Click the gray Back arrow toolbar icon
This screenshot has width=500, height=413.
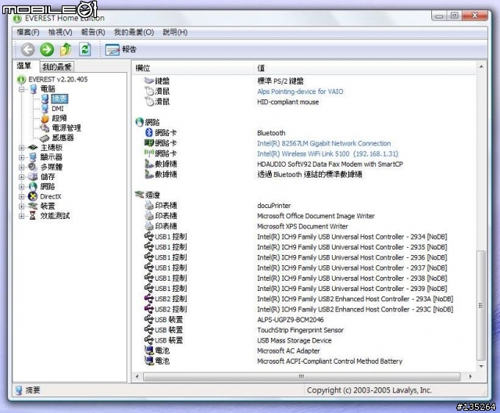[x=28, y=49]
